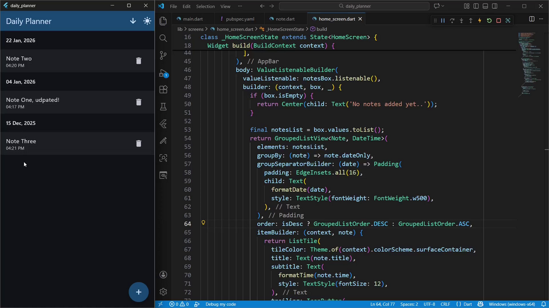Screen dimensions: 549x308
Task: Stop debugging with the red square
Action: (x=499, y=21)
